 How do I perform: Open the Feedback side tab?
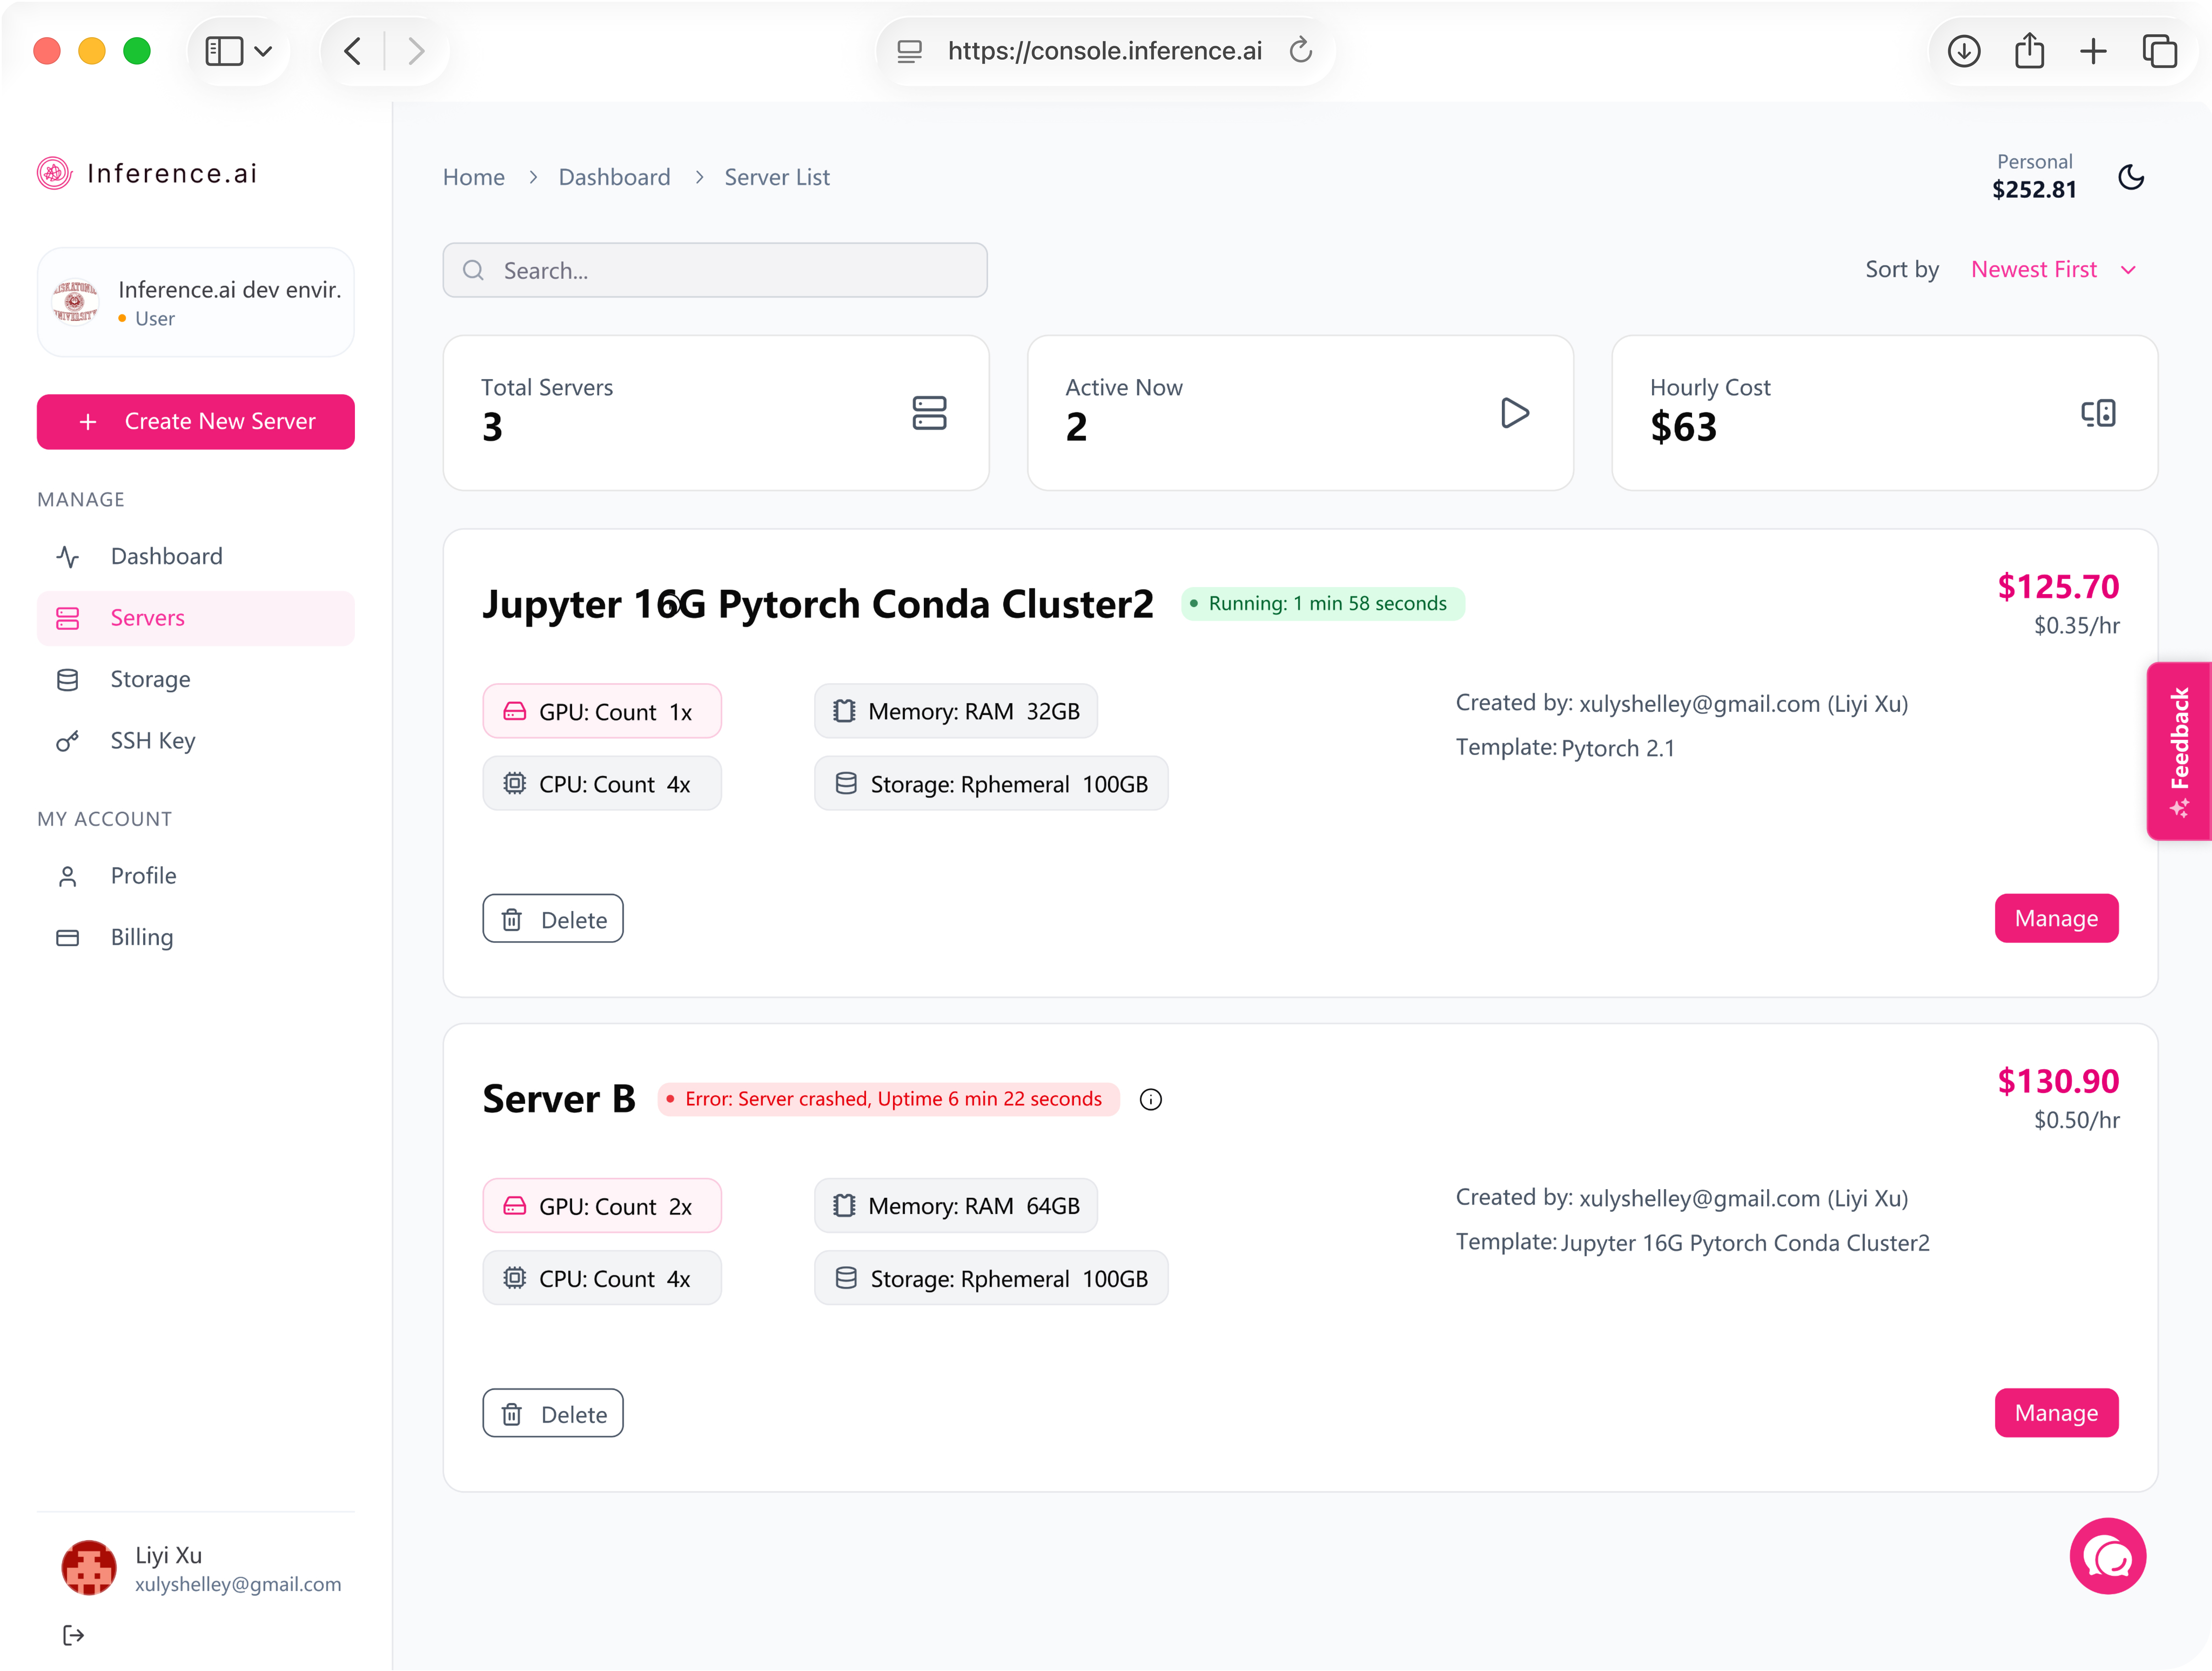click(x=2179, y=752)
